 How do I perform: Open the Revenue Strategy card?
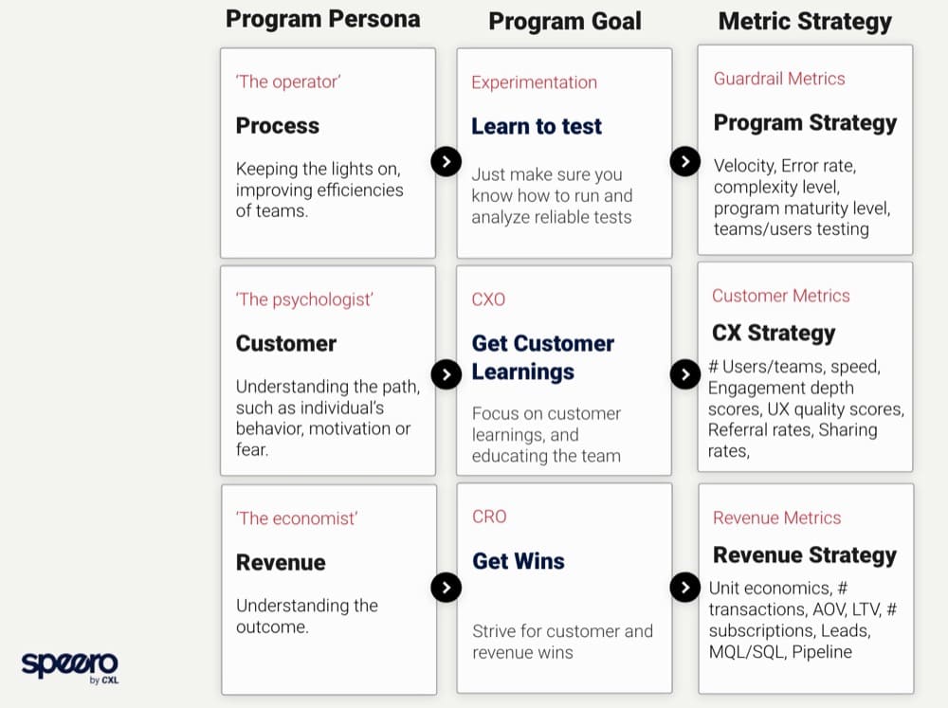[x=806, y=588]
